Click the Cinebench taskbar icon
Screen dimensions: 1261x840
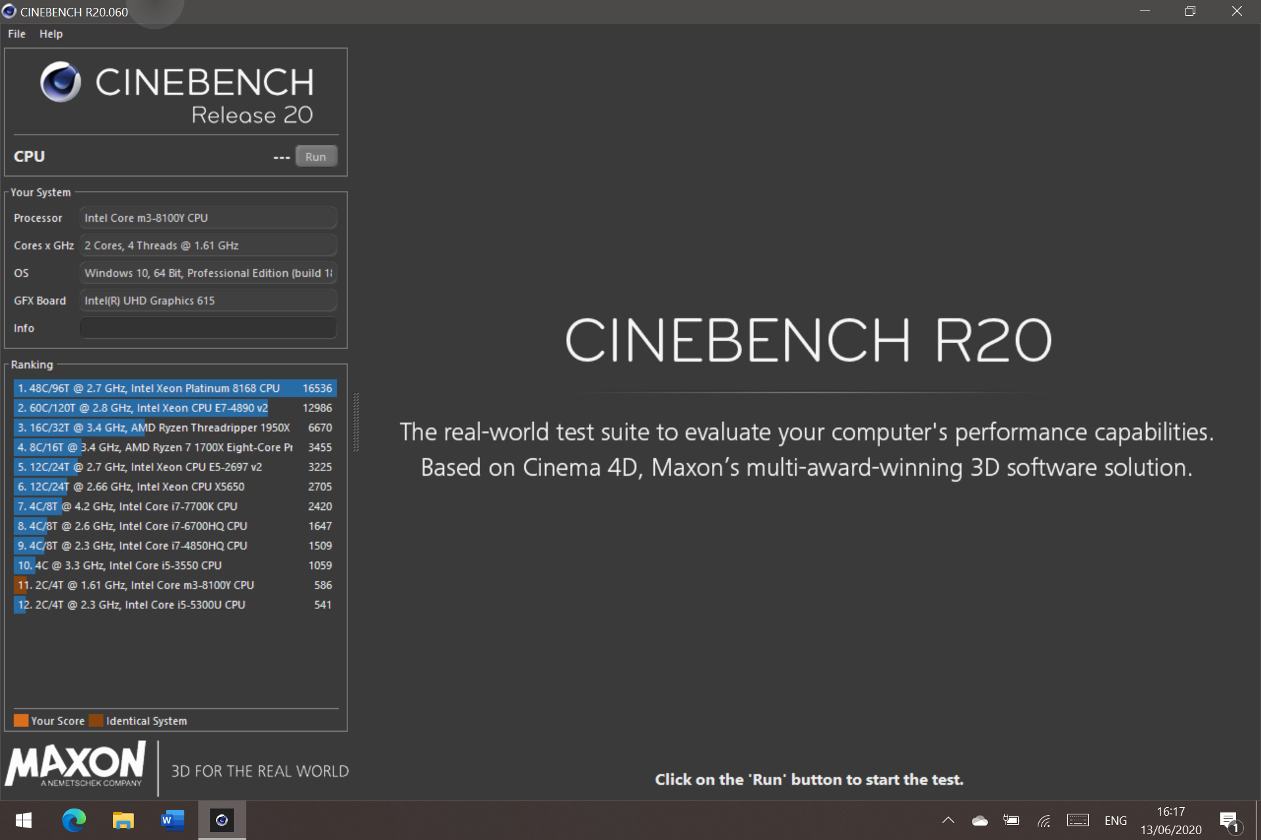coord(222,820)
